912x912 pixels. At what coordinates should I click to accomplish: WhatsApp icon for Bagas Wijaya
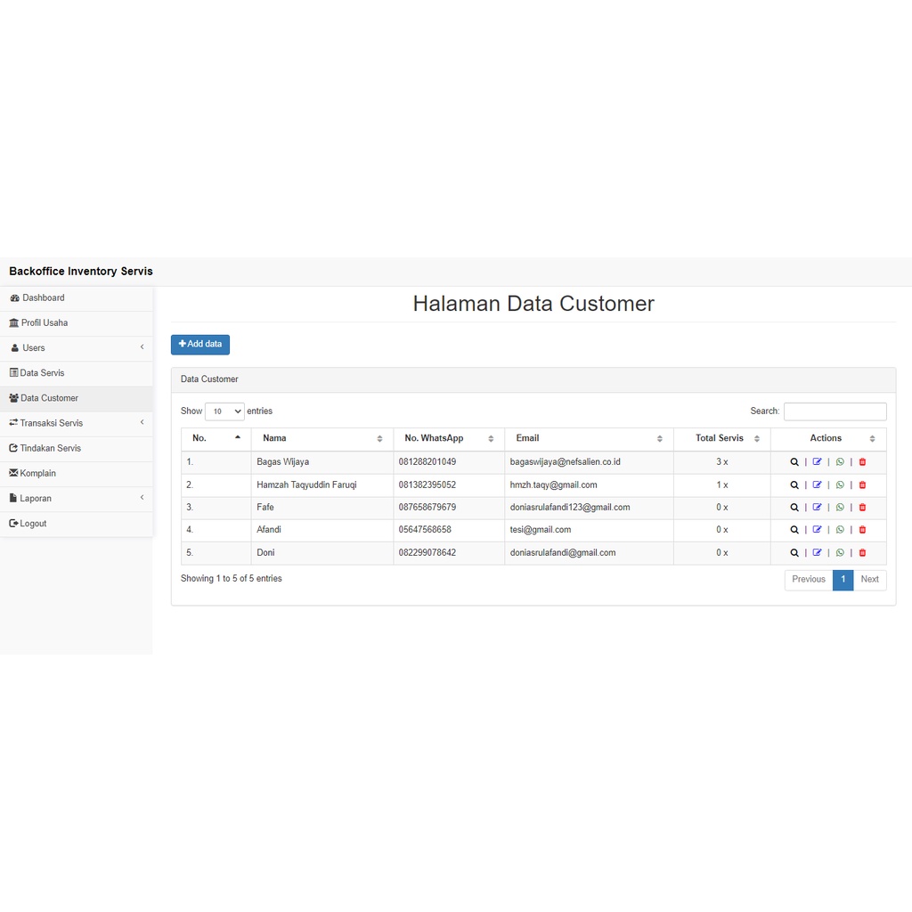pos(840,462)
